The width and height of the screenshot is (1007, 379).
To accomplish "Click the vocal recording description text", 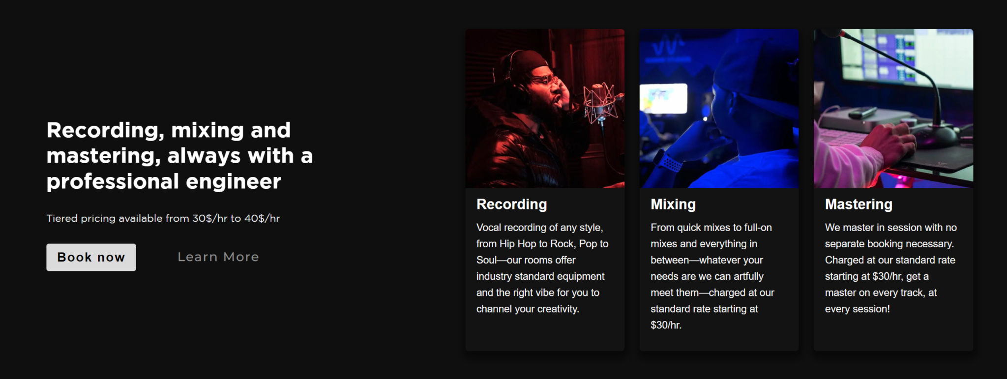I will pyautogui.click(x=541, y=268).
